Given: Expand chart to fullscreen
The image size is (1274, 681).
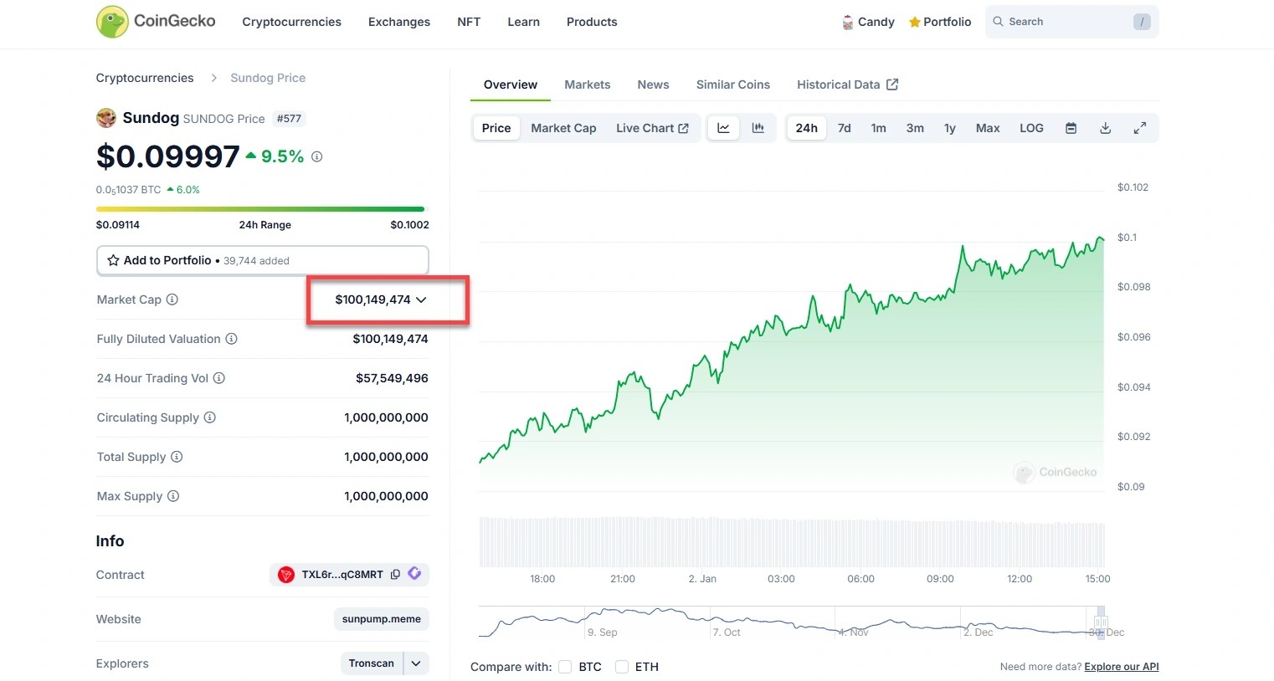Looking at the screenshot, I should 1139,128.
